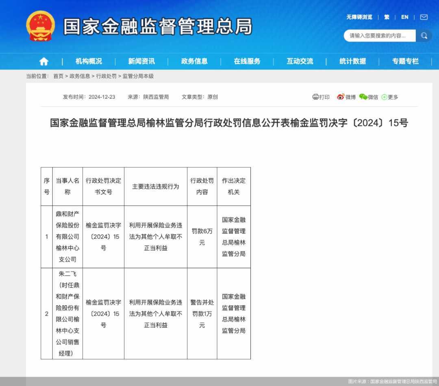Click 监管分局本级 in the breadcrumb
The width and height of the screenshot is (439, 386).
tap(138, 76)
